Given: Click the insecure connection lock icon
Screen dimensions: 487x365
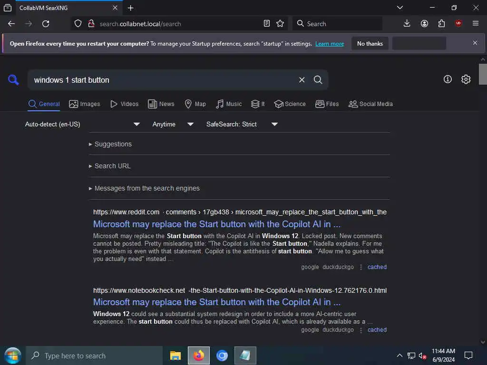Looking at the screenshot, I should pyautogui.click(x=91, y=24).
